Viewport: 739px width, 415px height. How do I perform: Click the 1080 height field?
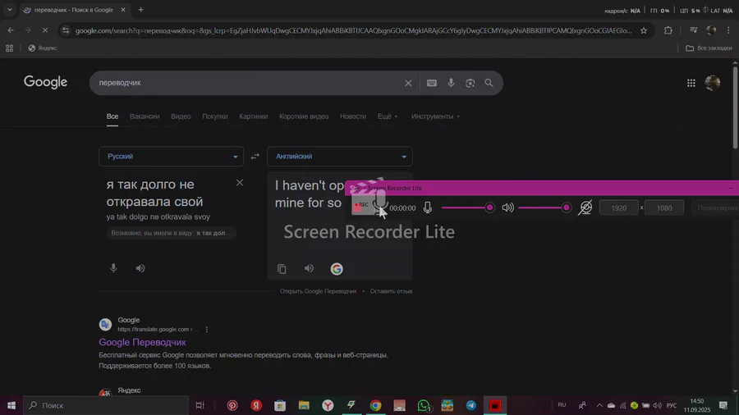pyautogui.click(x=664, y=208)
